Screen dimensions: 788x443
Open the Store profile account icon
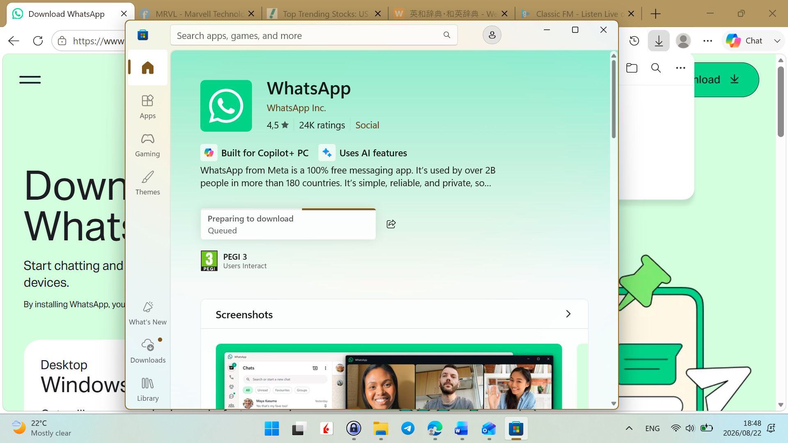(492, 35)
